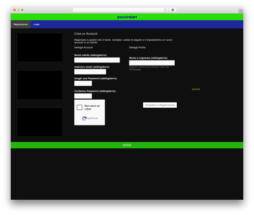Open a new tab with the plus button
Viewport: 254px width, 215px height.
[x=241, y=11]
